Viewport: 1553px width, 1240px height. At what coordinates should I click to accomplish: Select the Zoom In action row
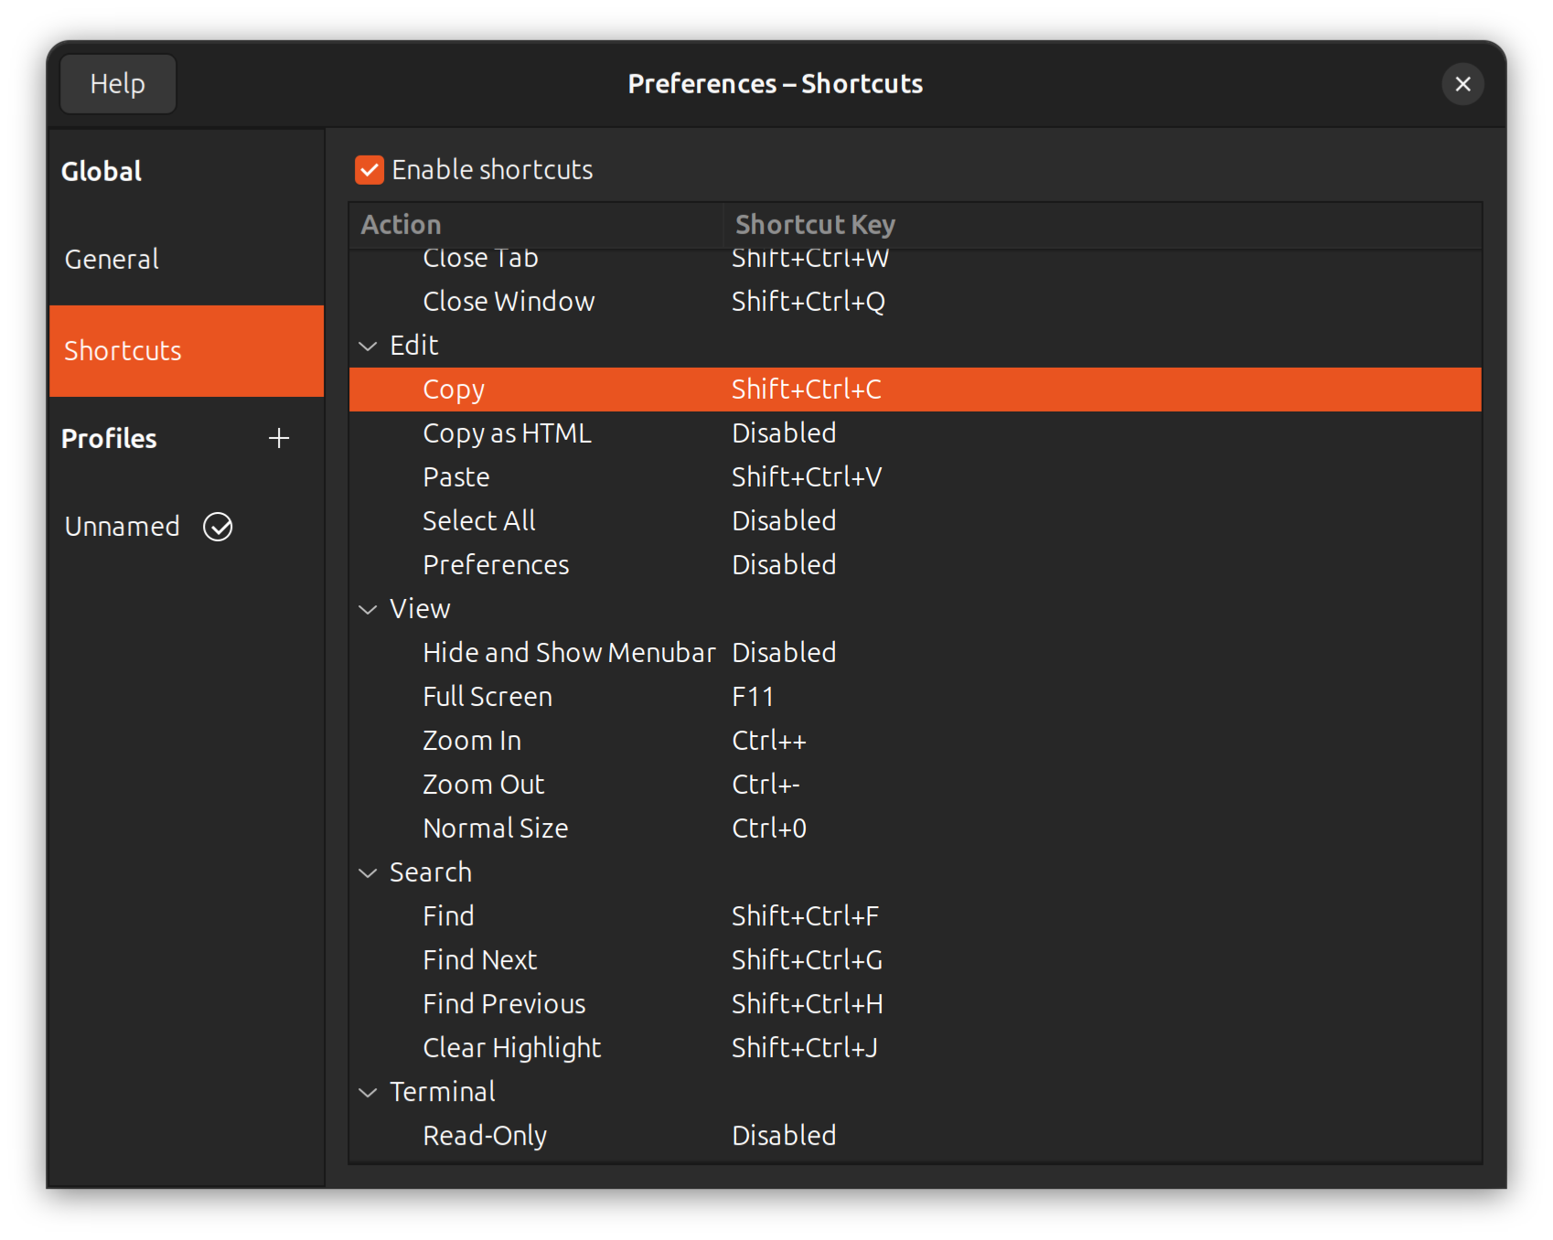[x=915, y=741]
